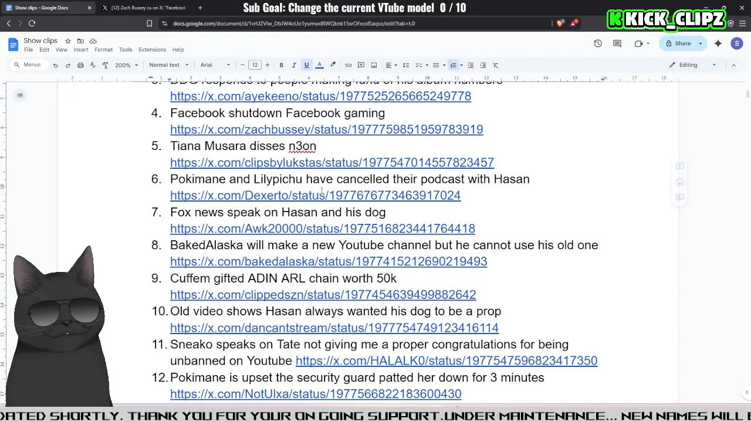The image size is (751, 422).
Task: Open the text alignment dropdown
Action: tap(391, 65)
